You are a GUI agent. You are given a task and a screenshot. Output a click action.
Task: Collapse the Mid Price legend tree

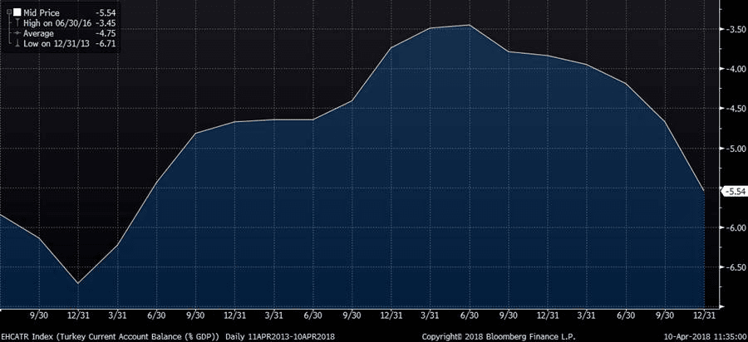tap(8, 12)
